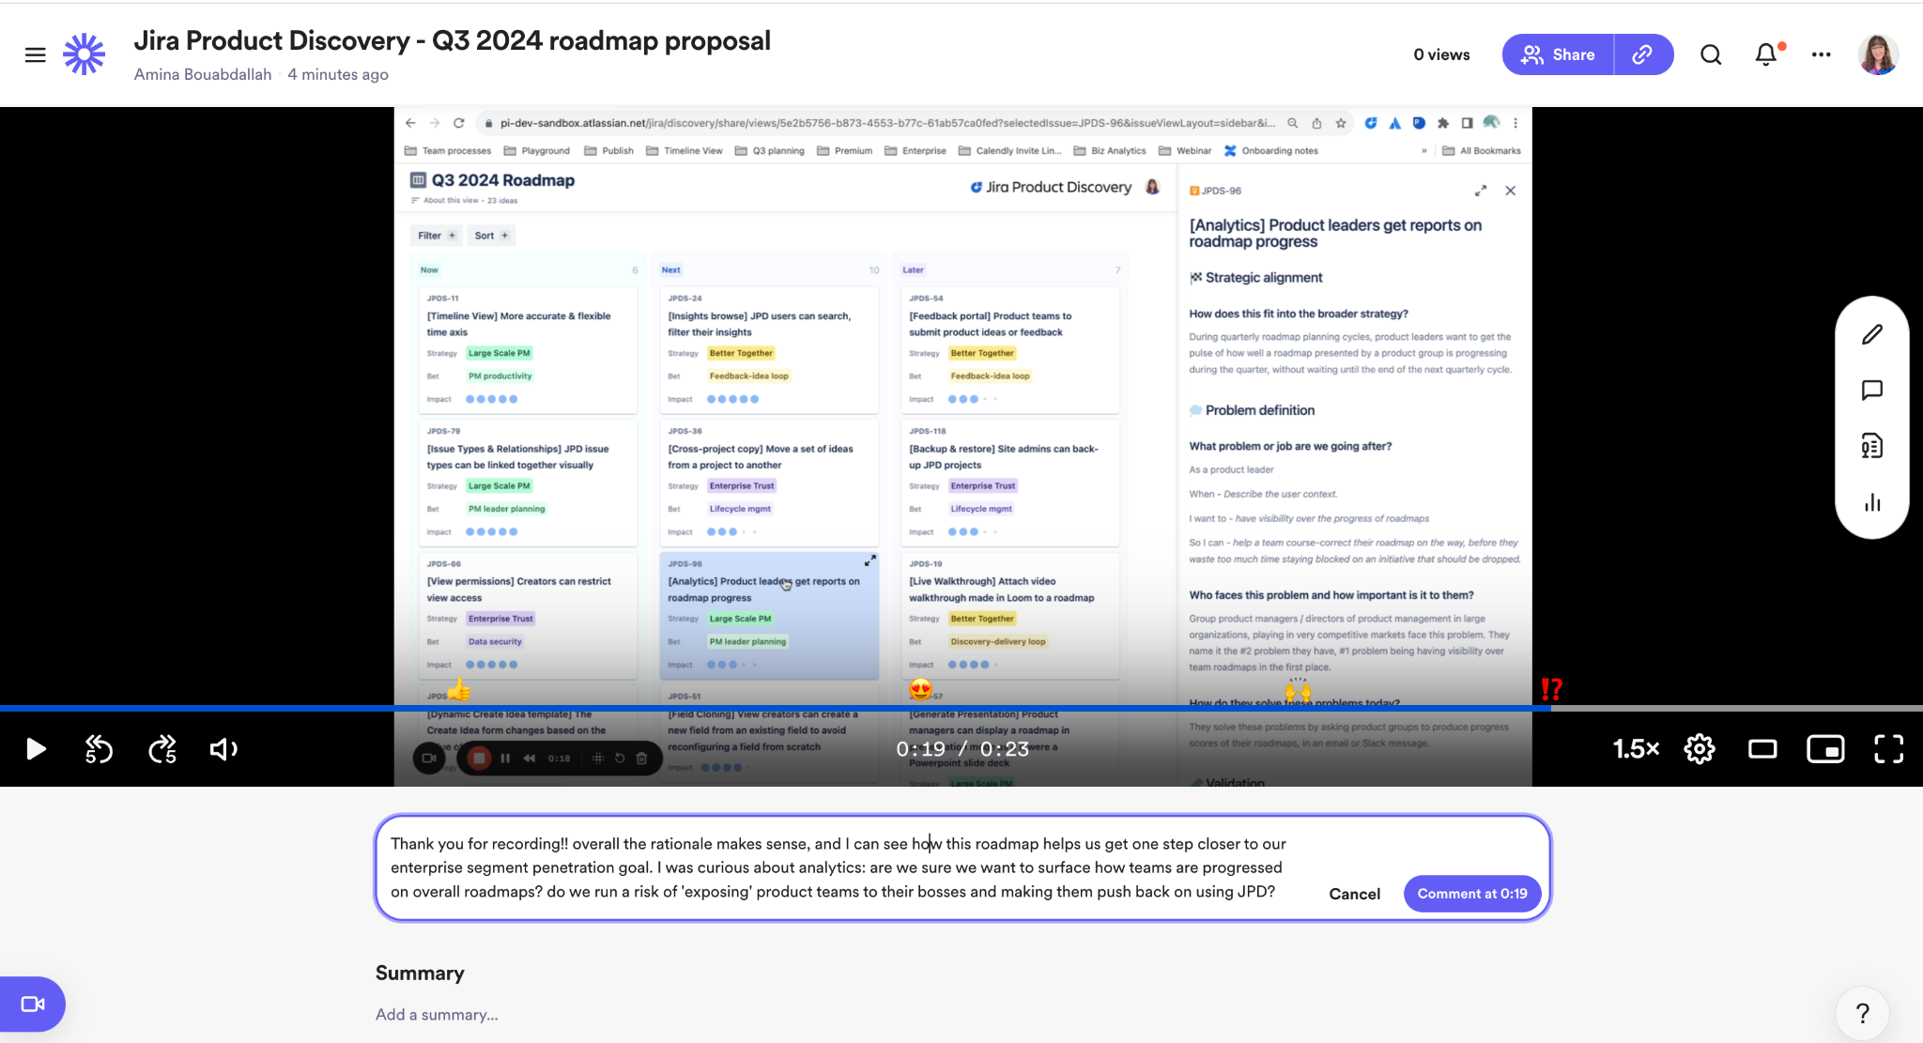Mute the video volume
1923x1043 pixels.
click(223, 748)
